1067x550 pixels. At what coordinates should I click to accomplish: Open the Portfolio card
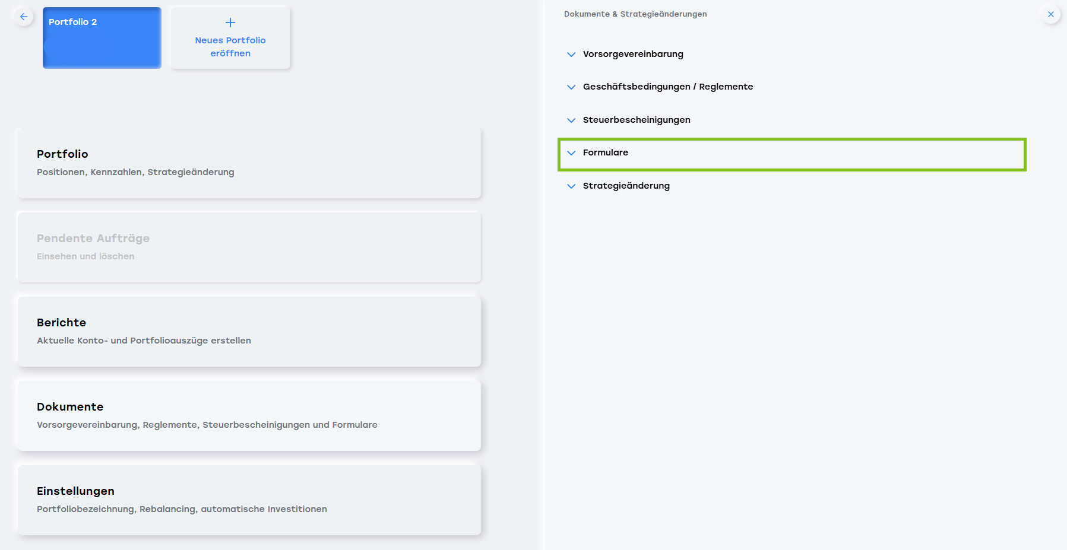pyautogui.click(x=249, y=163)
